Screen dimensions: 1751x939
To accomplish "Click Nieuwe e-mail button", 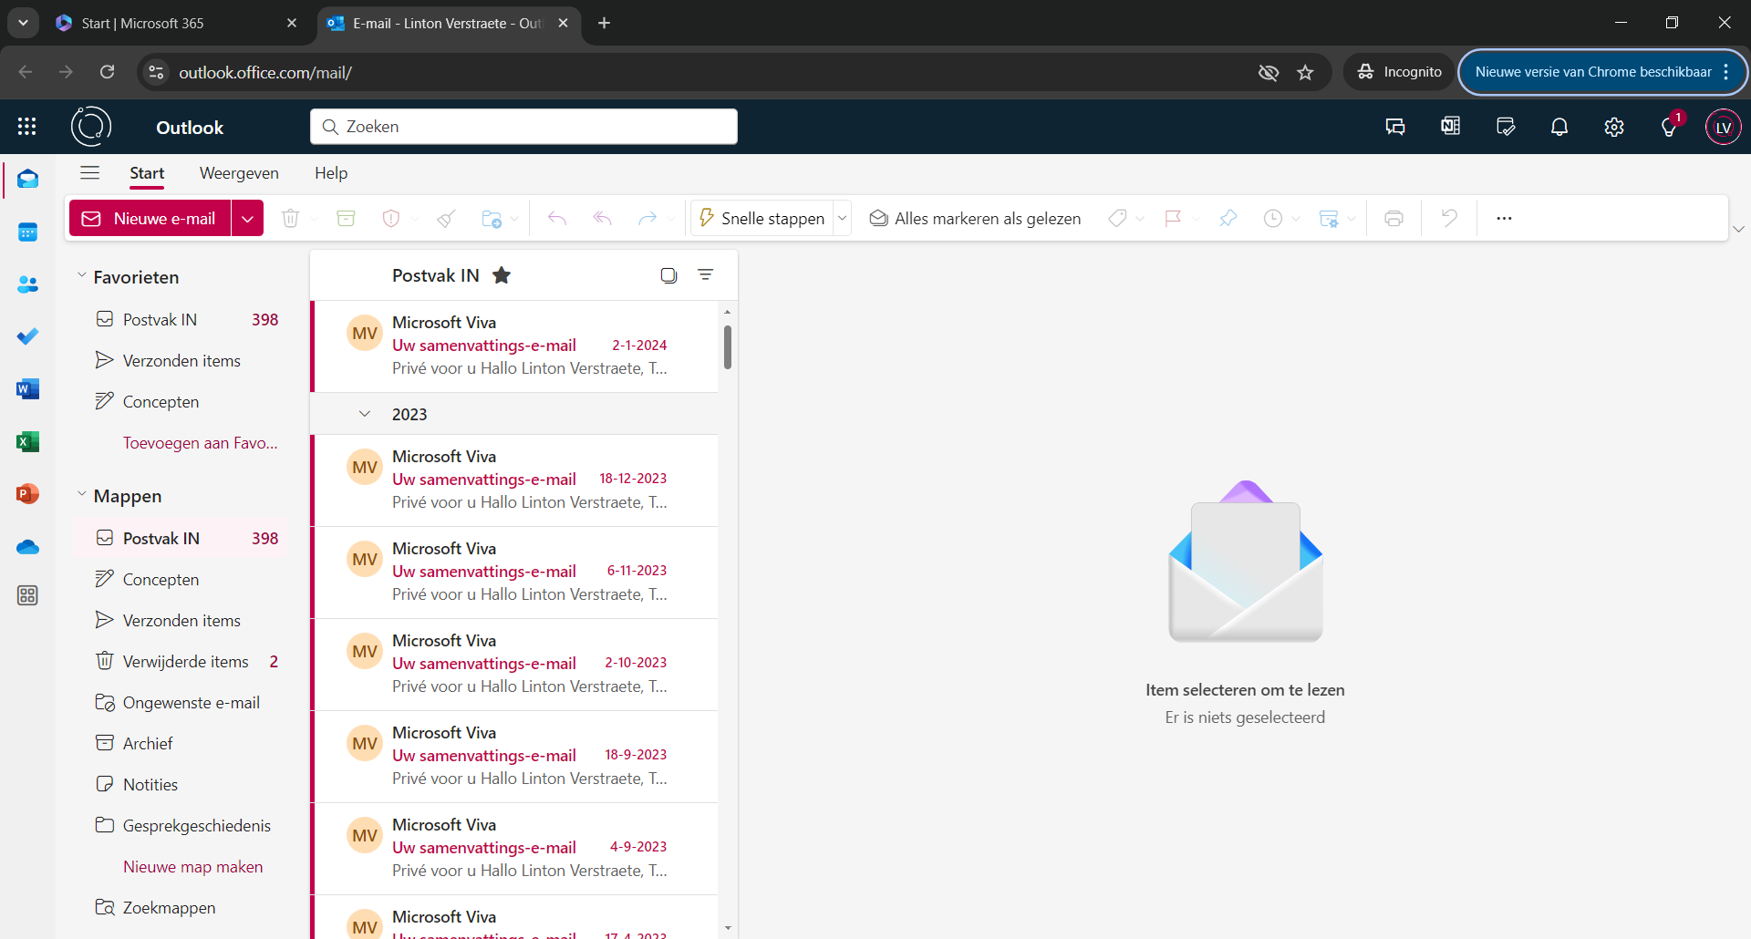I will click(x=150, y=218).
